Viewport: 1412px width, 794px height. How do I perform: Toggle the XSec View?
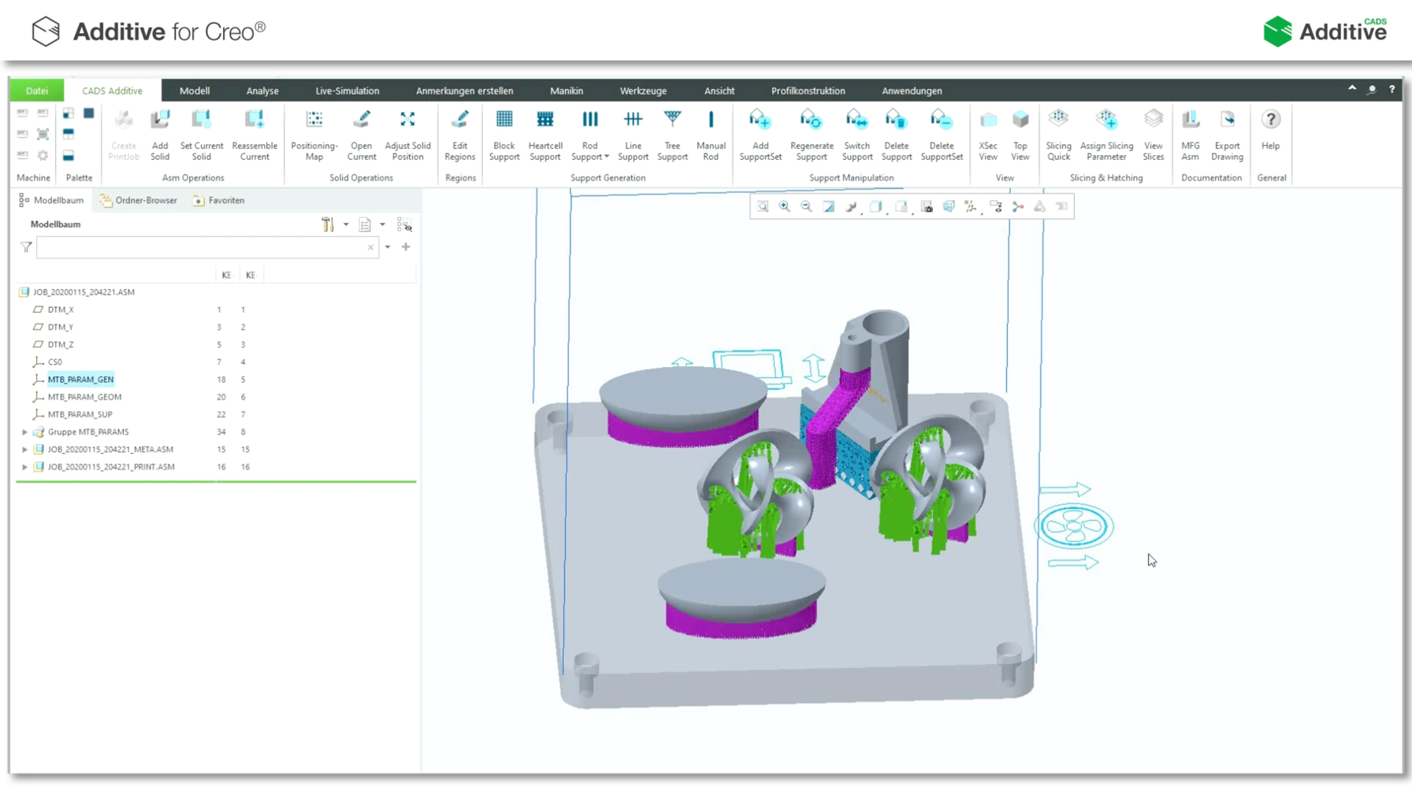coord(988,135)
